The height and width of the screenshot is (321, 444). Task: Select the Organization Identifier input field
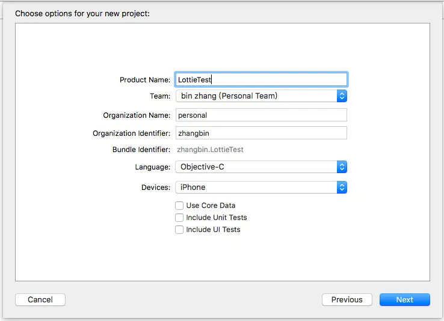[261, 133]
